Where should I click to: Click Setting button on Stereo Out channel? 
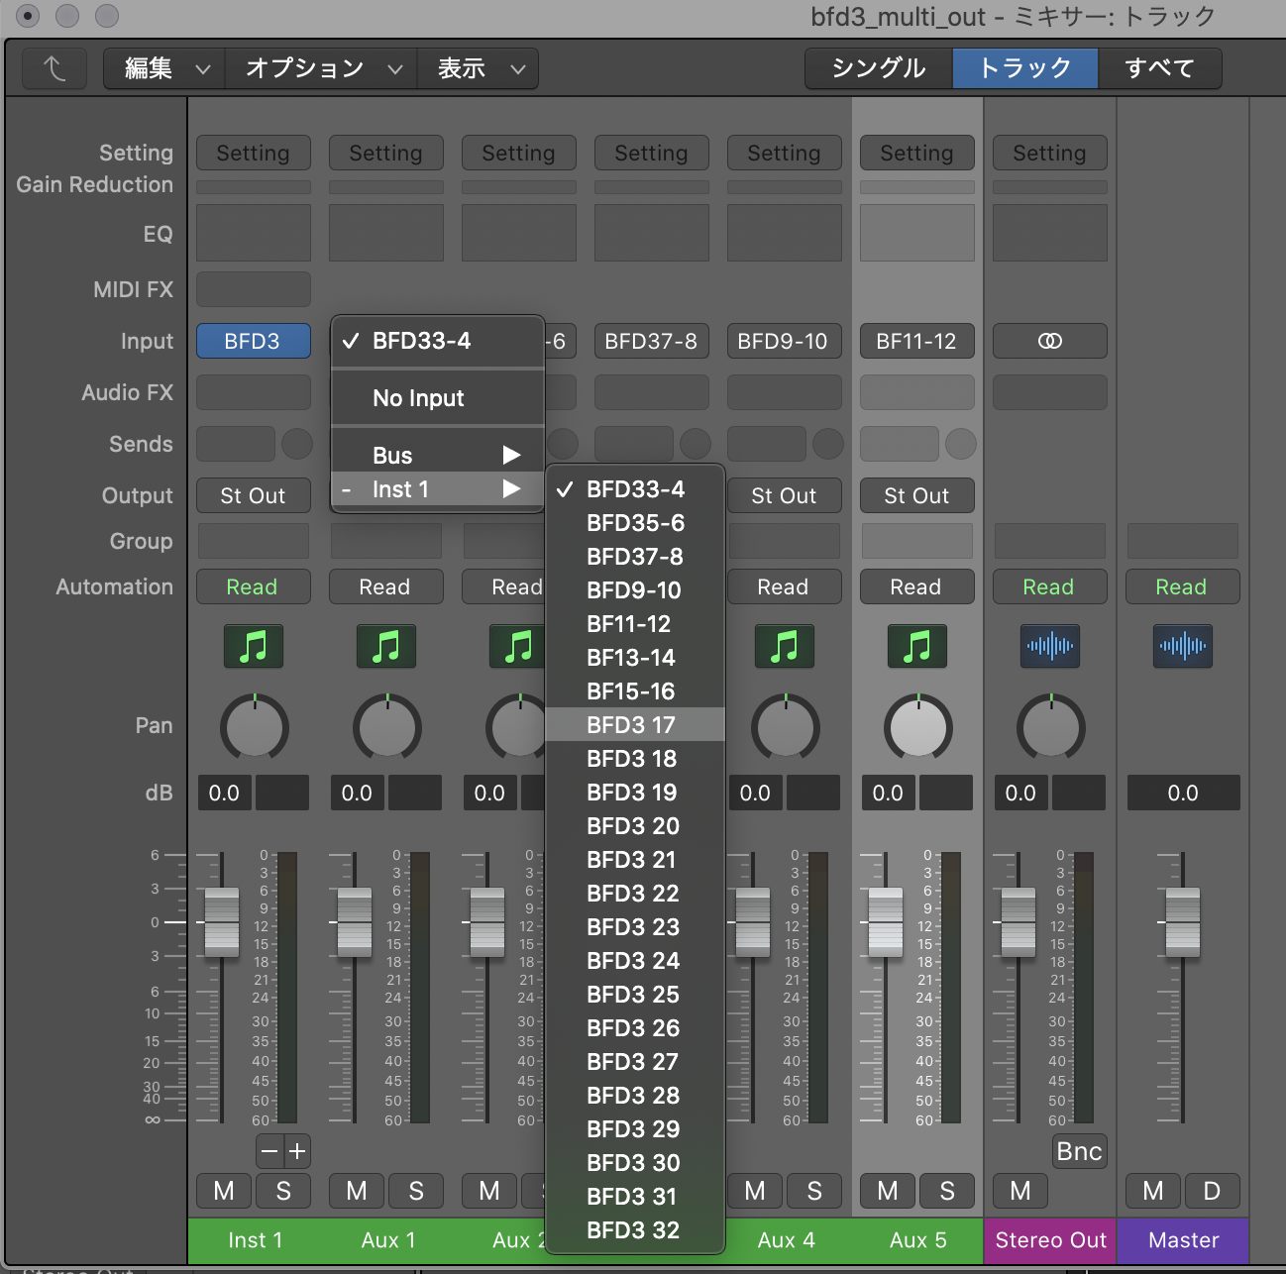(1050, 153)
